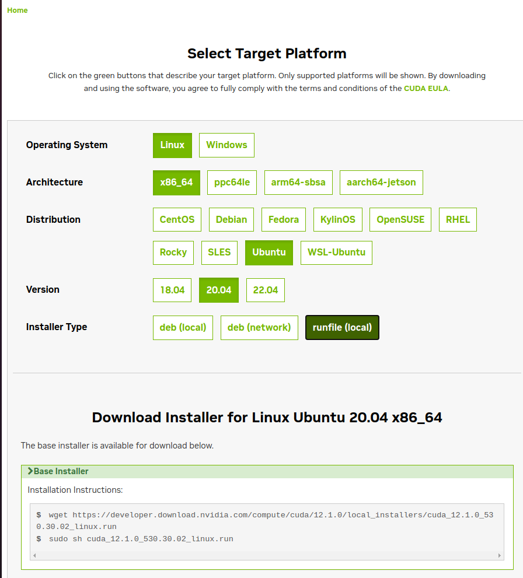
Task: Select Windows operating system
Action: [226, 145]
